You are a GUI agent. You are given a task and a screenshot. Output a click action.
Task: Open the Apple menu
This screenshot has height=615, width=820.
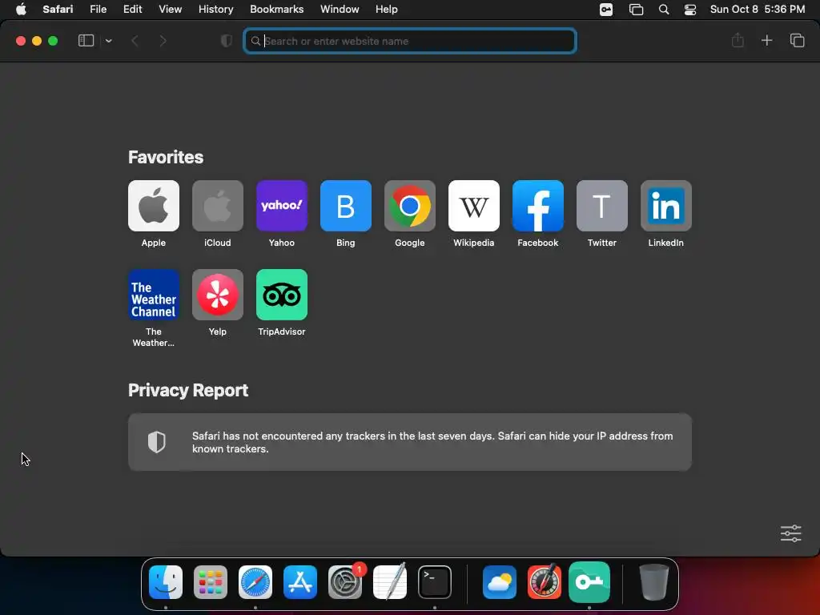click(21, 9)
